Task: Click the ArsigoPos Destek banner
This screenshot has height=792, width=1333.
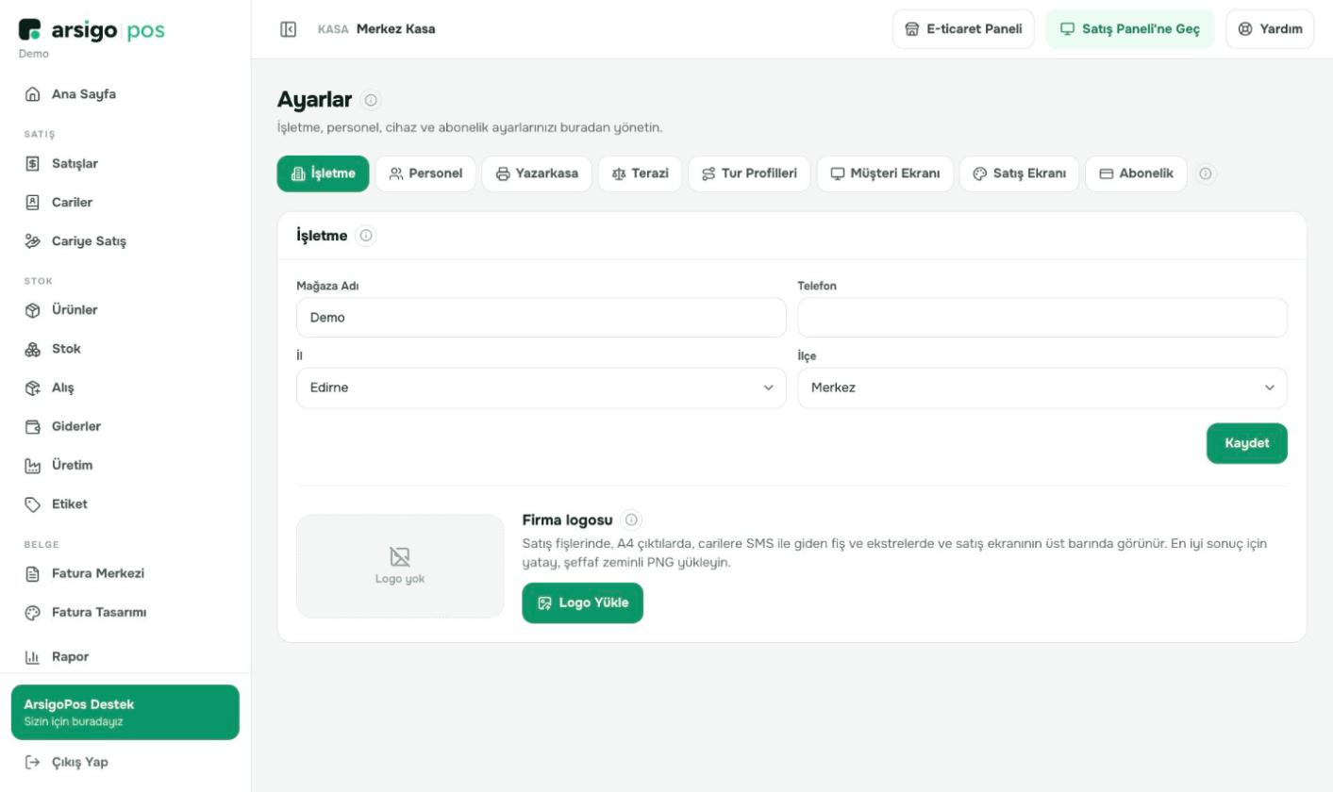Action: coord(125,712)
